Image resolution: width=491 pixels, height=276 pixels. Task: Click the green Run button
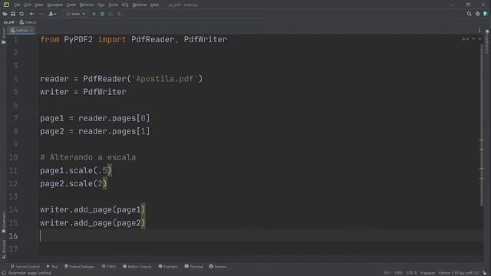(x=94, y=14)
